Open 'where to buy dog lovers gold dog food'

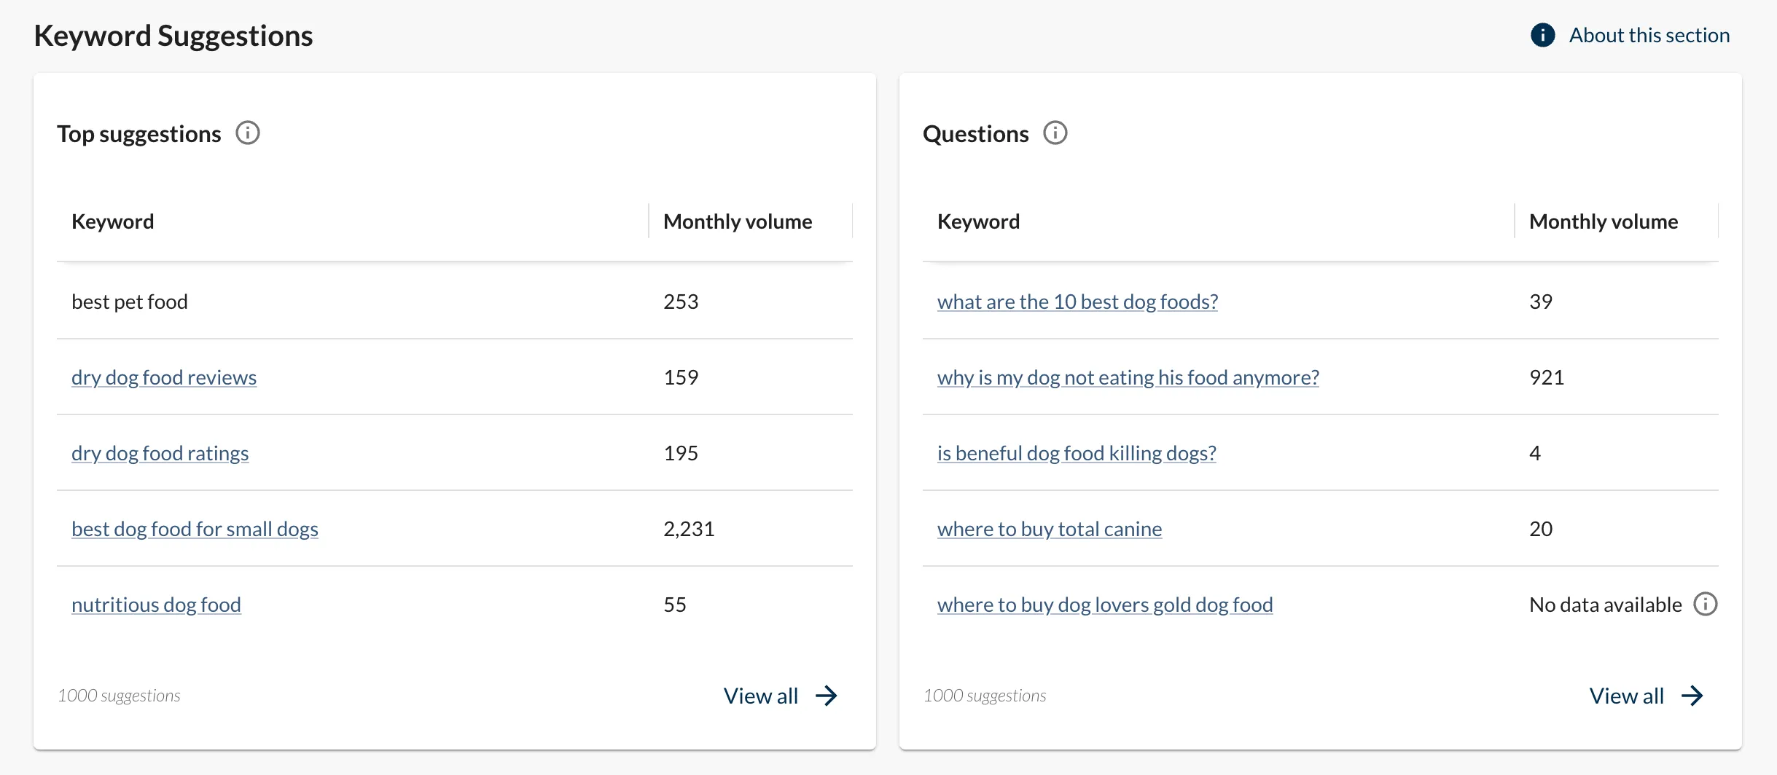1105,605
